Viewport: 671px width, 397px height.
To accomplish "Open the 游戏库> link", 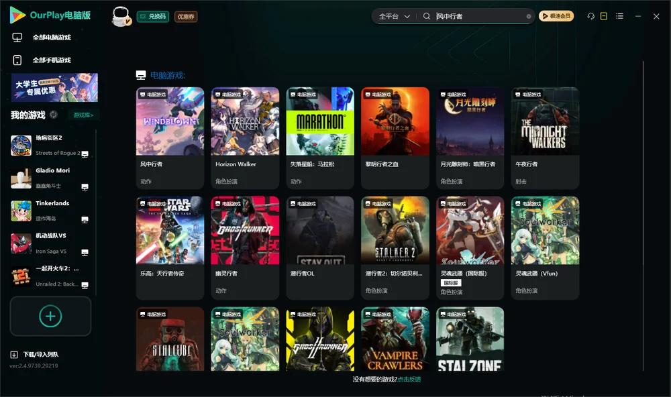I will pos(83,115).
